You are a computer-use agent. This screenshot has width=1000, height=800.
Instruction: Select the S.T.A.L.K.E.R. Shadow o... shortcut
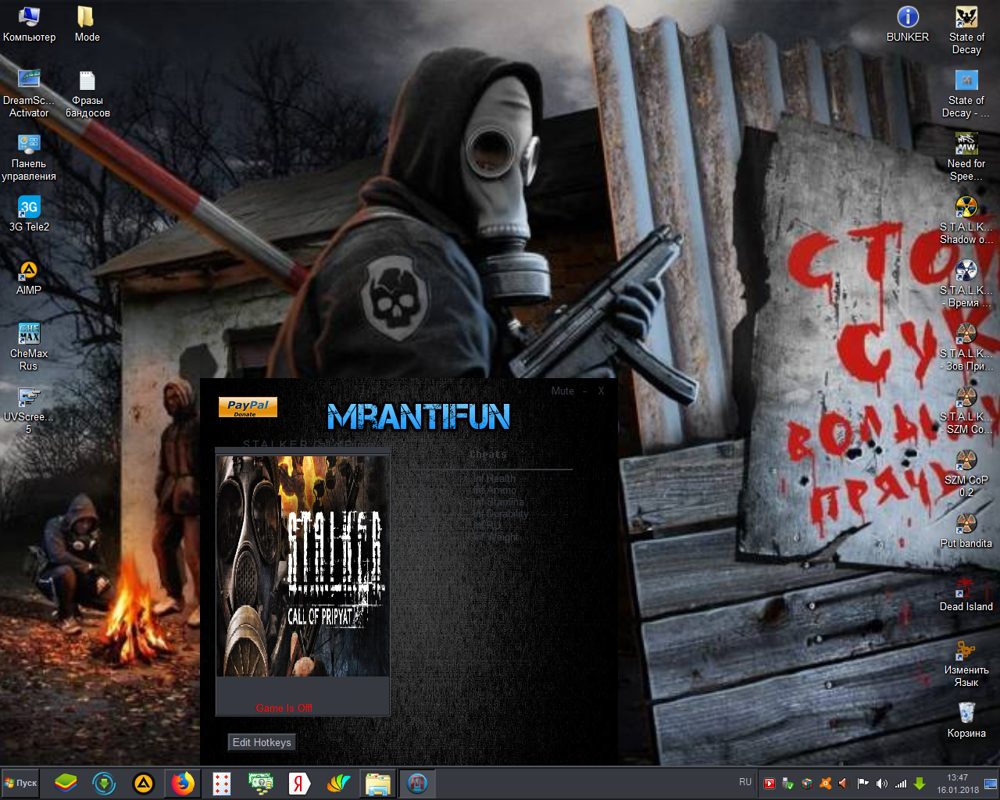[966, 220]
